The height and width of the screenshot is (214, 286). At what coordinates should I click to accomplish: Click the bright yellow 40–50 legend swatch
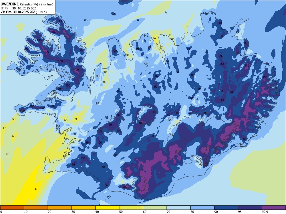point(107,208)
